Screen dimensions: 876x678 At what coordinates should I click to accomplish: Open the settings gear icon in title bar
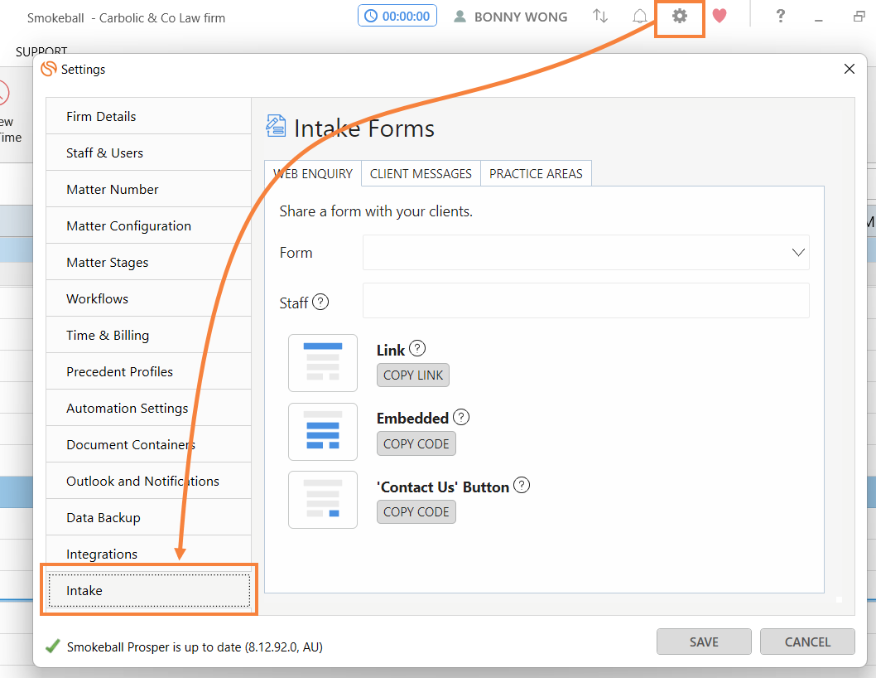pyautogui.click(x=679, y=17)
